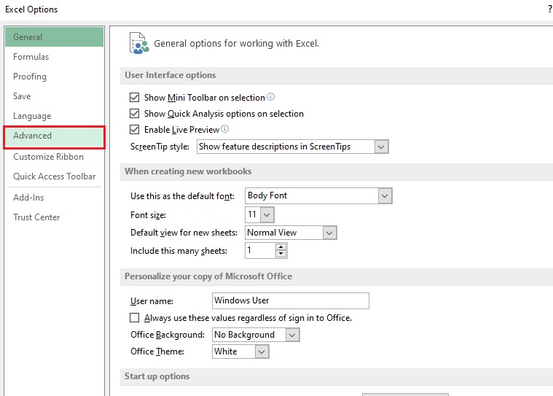Select the General category

(x=55, y=36)
